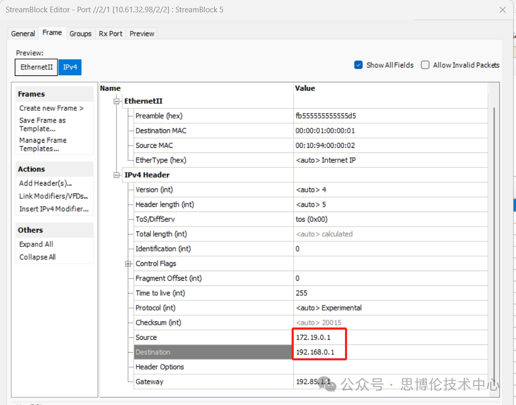The height and width of the screenshot is (405, 516).
Task: Select the IPv4 preview header button
Action: click(69, 67)
